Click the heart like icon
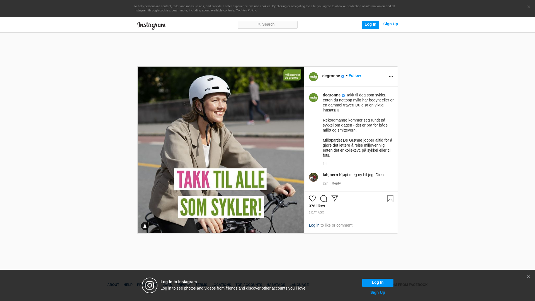535x301 pixels. click(x=312, y=198)
